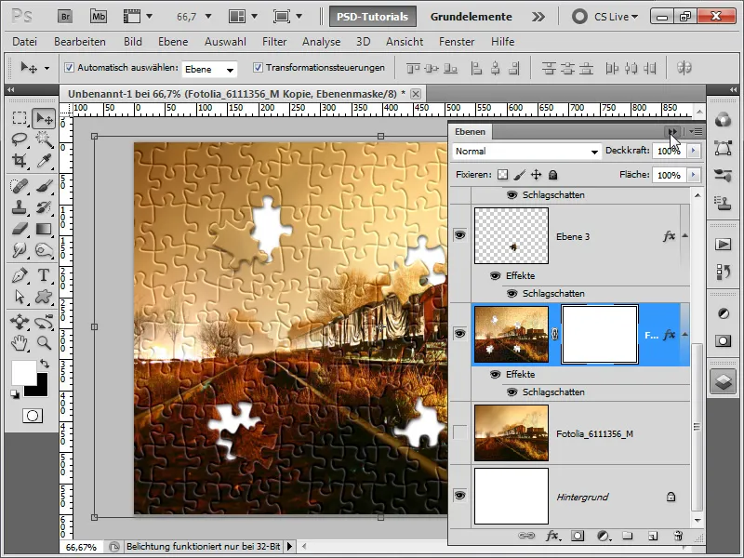Toggle the lock transparent pixels option
Screen dimensions: 744x558
(502, 175)
